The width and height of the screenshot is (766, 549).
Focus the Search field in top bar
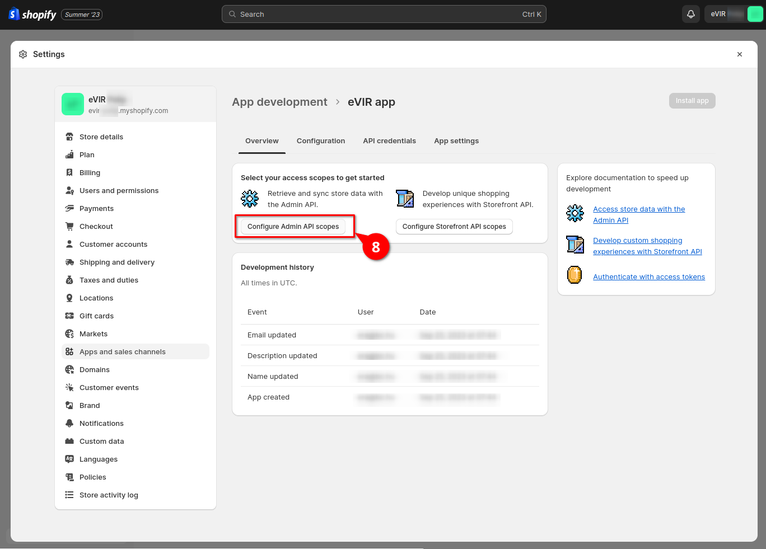coord(384,15)
